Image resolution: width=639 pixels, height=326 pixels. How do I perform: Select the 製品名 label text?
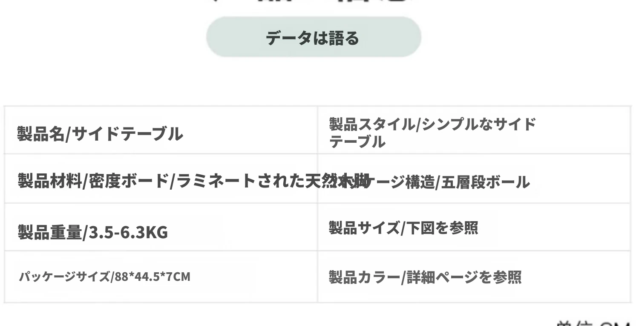(x=40, y=134)
